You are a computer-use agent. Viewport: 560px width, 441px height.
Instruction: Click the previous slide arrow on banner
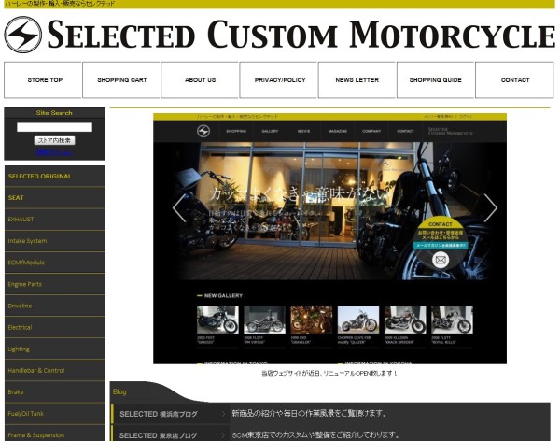[x=179, y=208]
